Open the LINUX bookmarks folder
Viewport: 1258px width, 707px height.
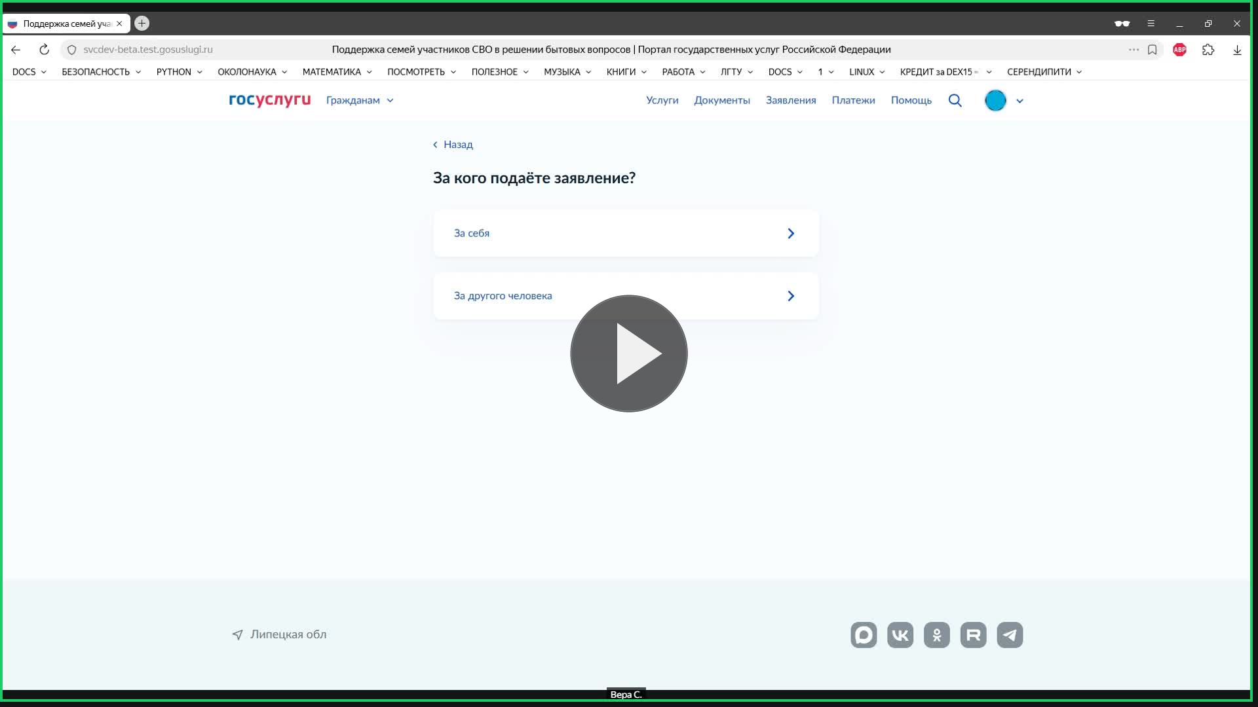tap(867, 72)
